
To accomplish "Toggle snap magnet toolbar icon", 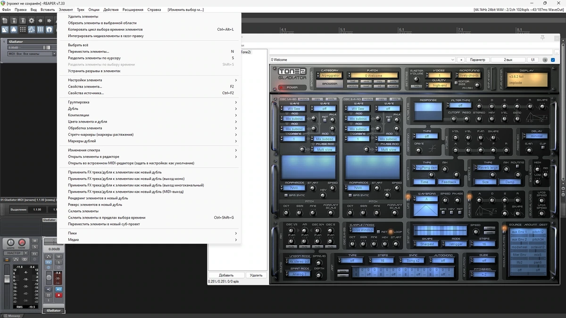I will 49,30.
